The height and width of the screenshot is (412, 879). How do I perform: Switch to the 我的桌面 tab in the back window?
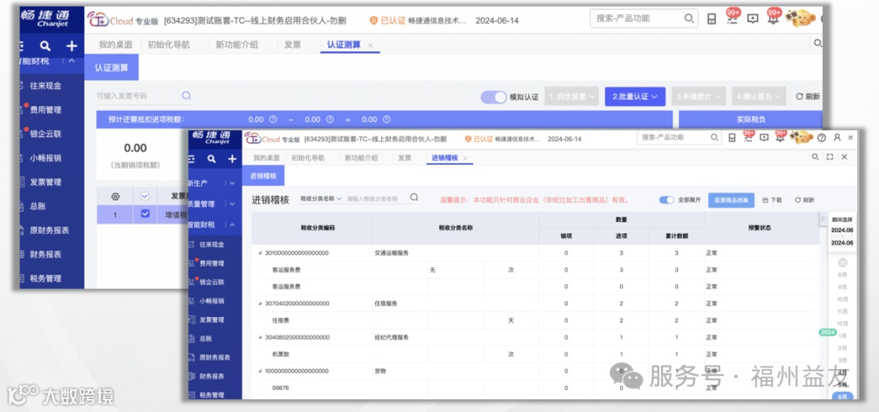click(116, 45)
